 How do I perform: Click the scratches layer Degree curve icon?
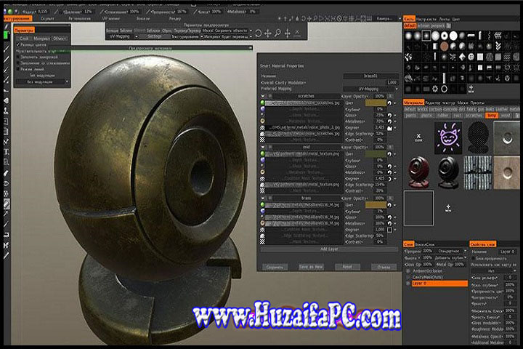(x=389, y=128)
